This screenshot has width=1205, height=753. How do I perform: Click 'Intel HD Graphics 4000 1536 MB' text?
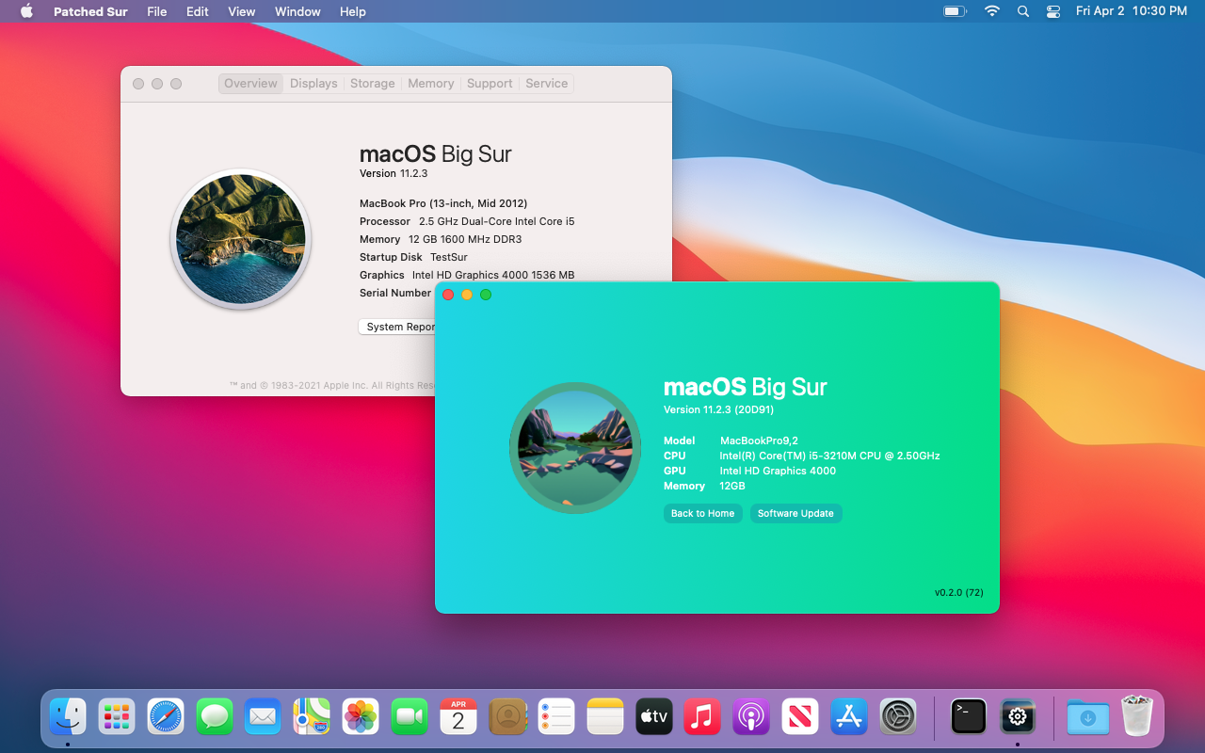click(493, 275)
